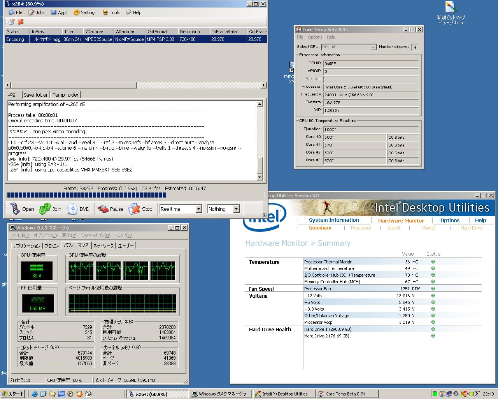Open Task Manager ファイル menu
Screen dimensions: 498x399
coord(19,235)
